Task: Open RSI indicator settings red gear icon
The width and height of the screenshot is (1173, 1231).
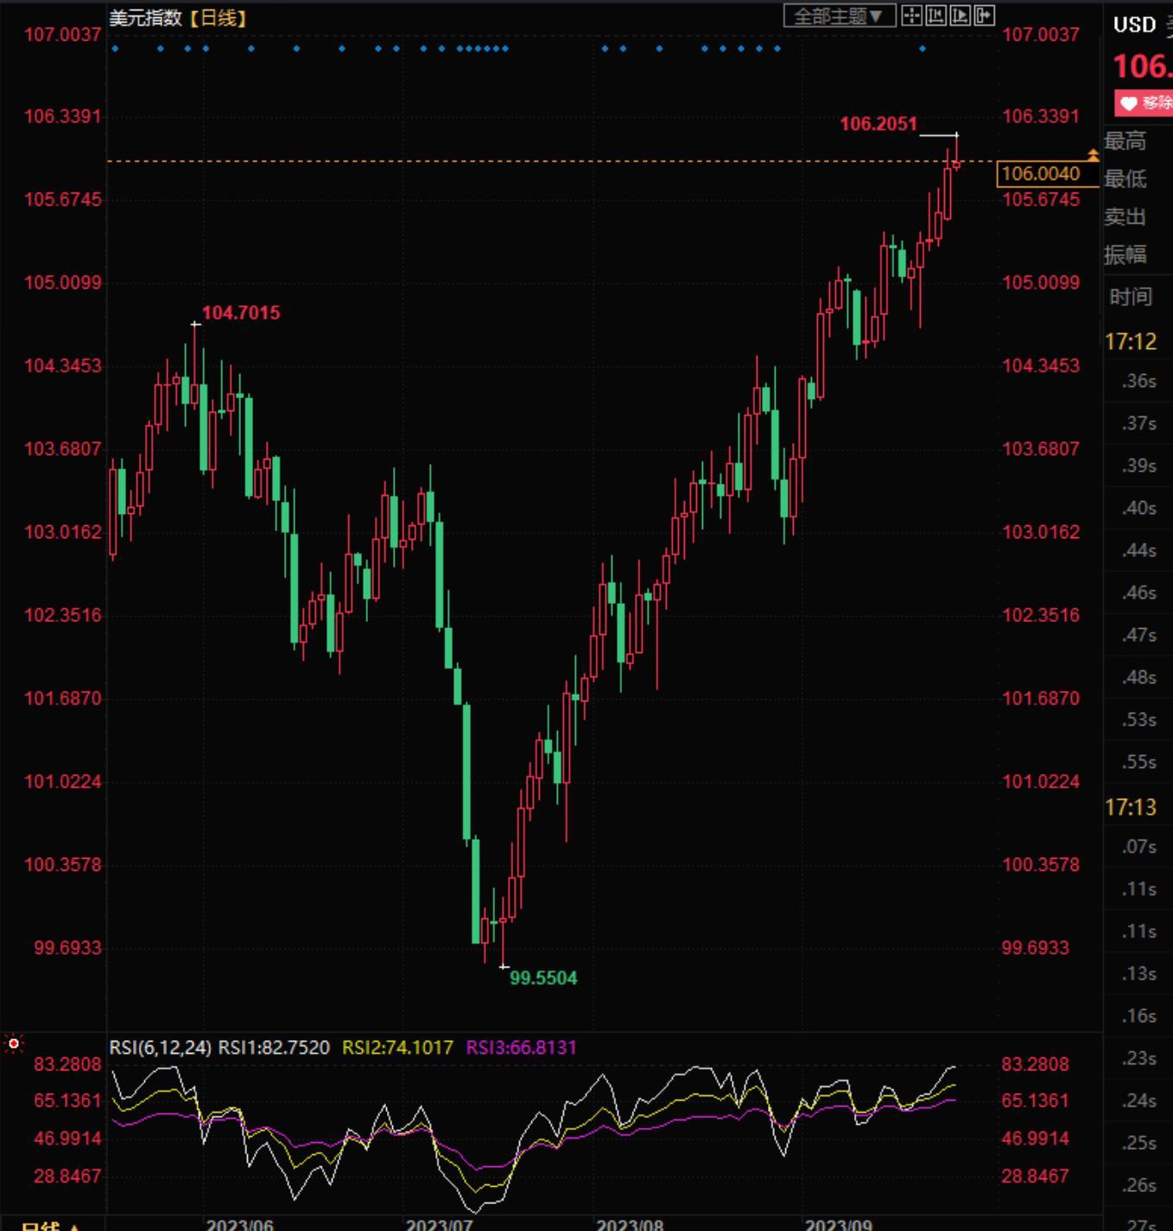Action: pyautogui.click(x=14, y=1044)
